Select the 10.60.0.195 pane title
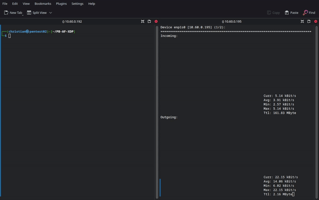This screenshot has width=319, height=200. click(232, 21)
